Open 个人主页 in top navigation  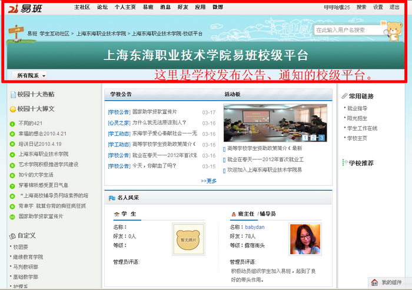click(125, 8)
